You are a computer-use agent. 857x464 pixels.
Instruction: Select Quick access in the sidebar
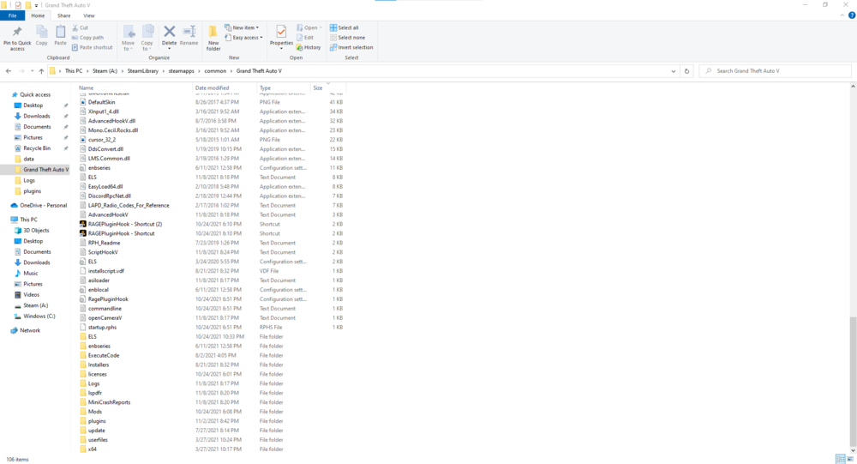pyautogui.click(x=35, y=94)
